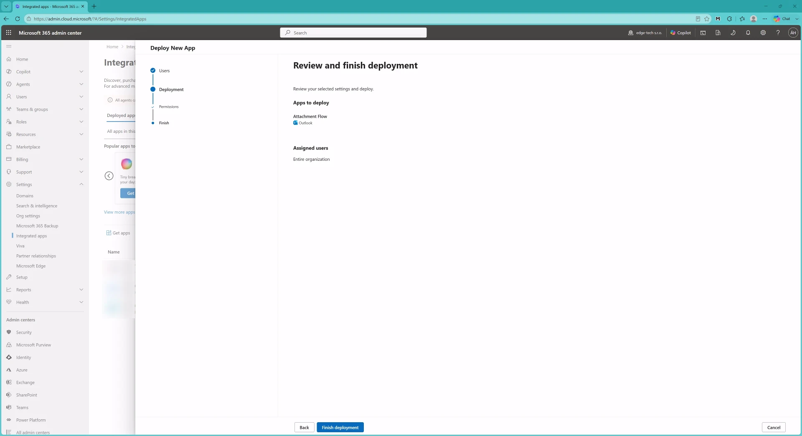Bookmark this page with the star icon

click(707, 19)
